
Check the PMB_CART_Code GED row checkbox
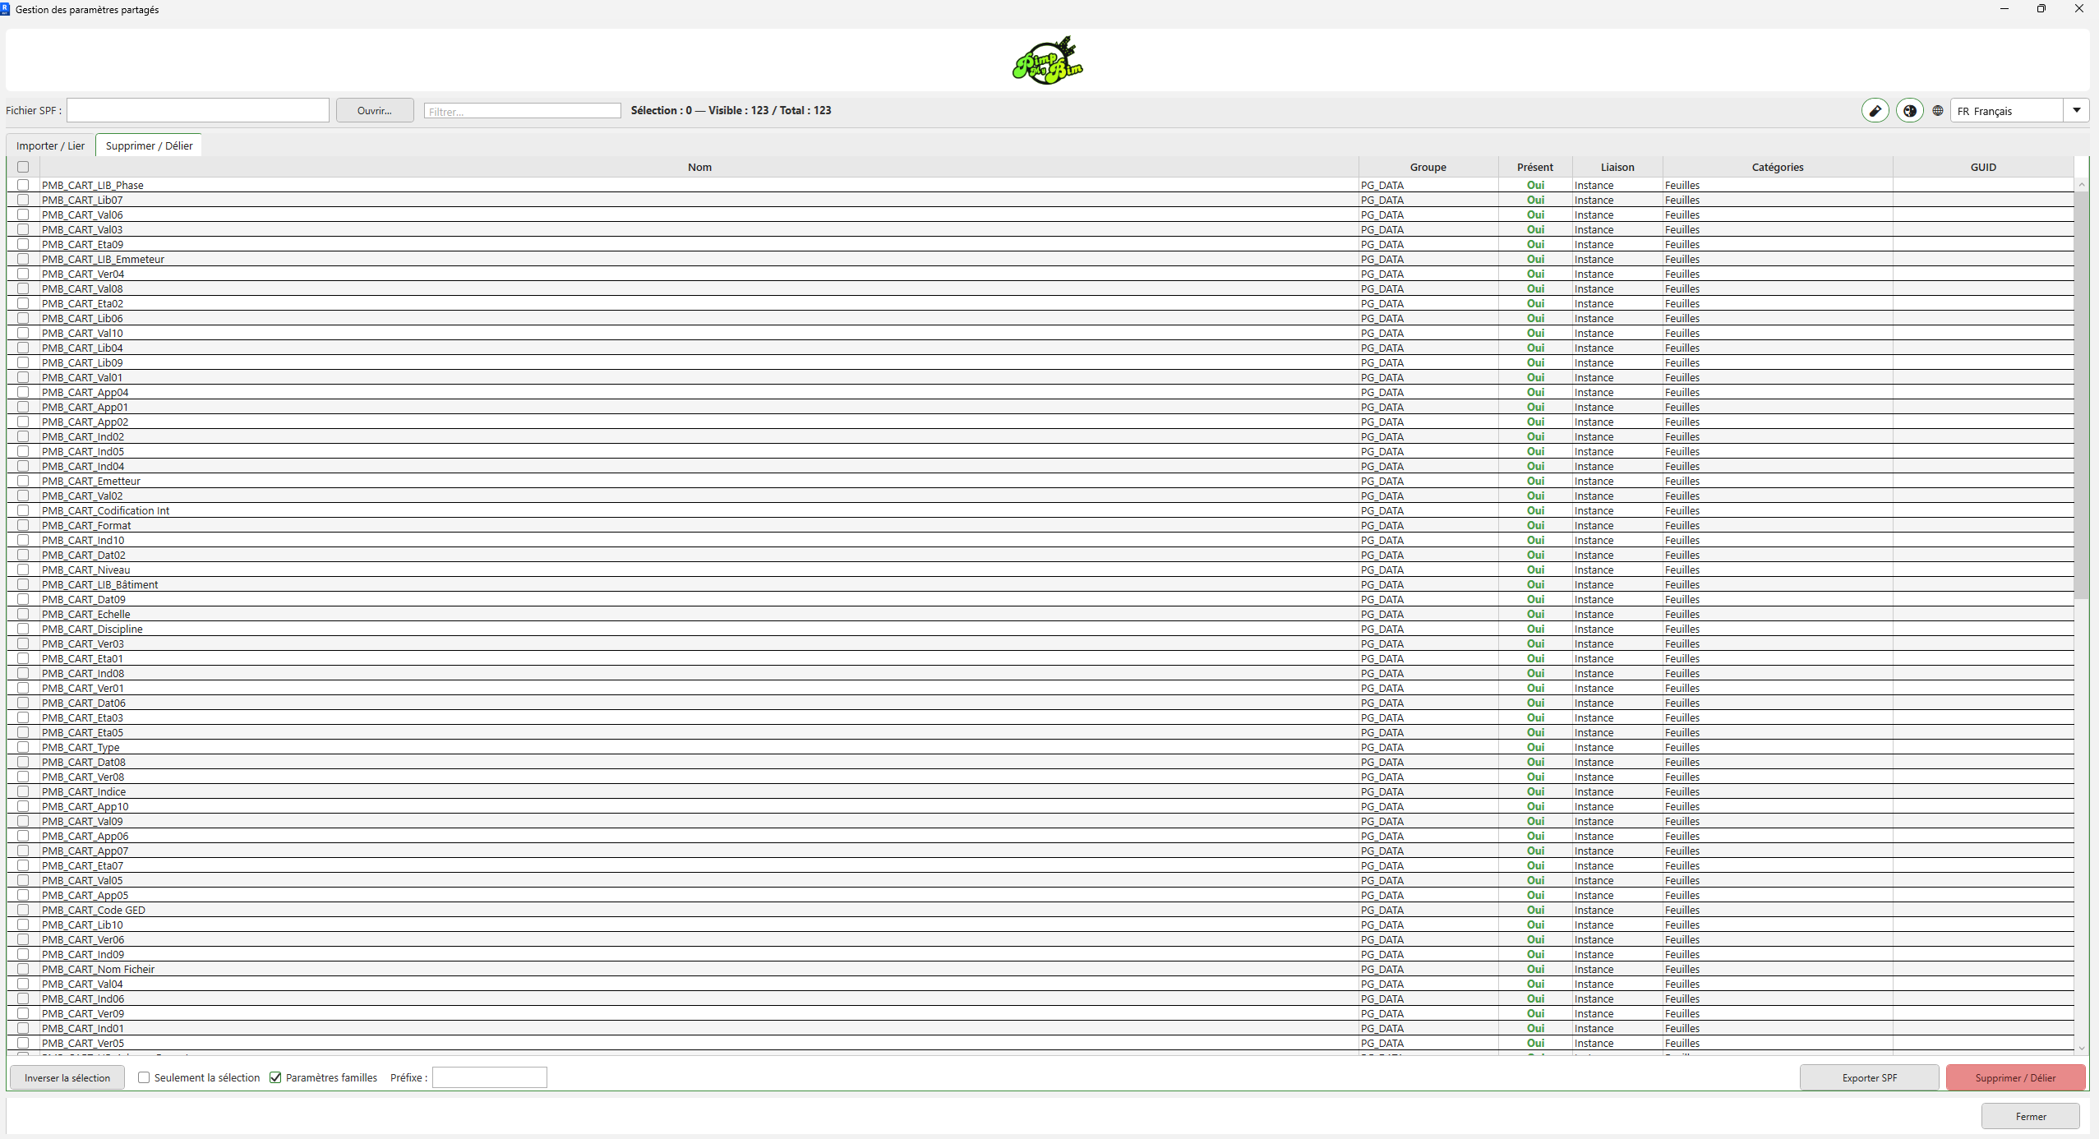(x=23, y=910)
